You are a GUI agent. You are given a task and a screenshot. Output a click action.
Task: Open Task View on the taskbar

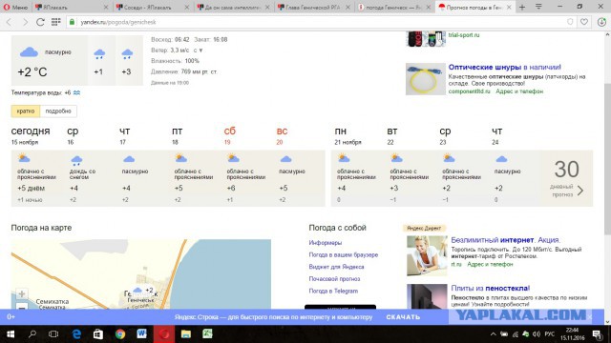pyautogui.click(x=53, y=334)
